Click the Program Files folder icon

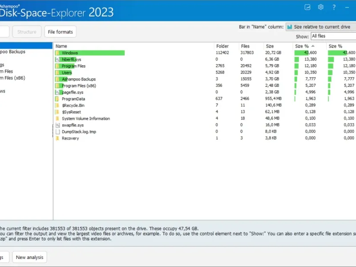[x=57, y=66]
